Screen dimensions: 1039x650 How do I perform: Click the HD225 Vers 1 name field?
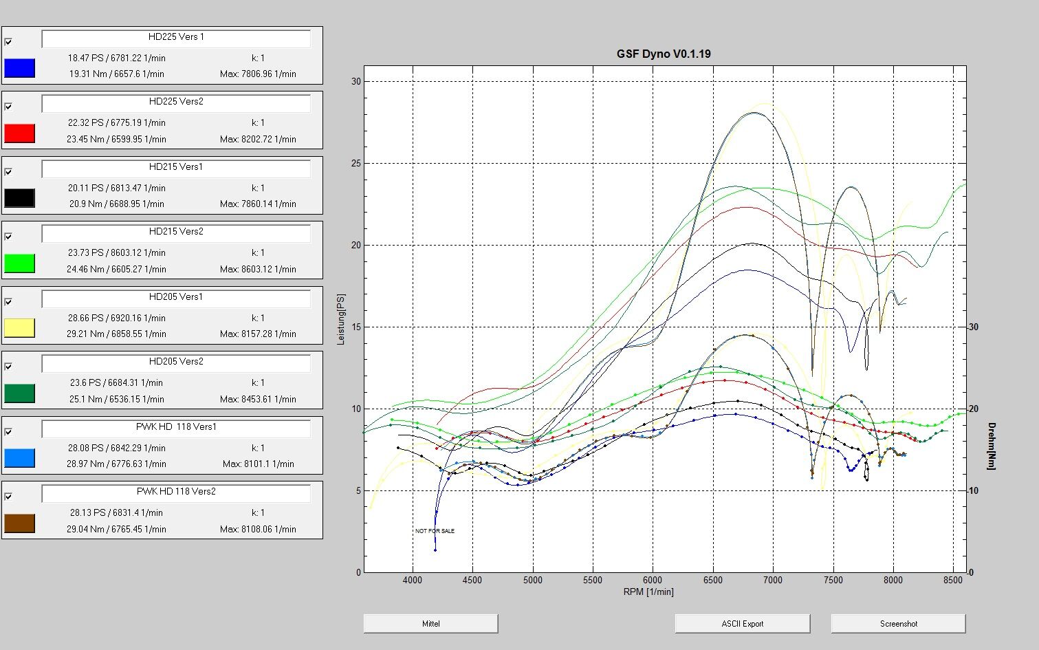click(176, 38)
